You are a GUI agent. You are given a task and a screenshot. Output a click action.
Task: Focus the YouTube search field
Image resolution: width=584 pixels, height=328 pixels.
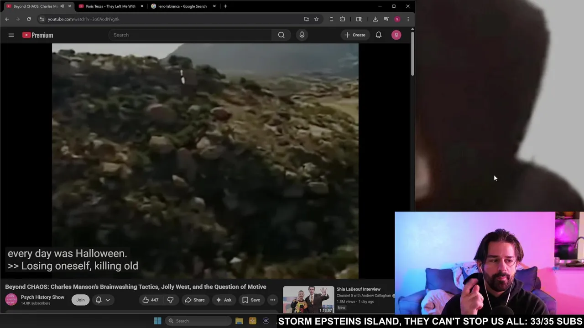[x=190, y=35]
